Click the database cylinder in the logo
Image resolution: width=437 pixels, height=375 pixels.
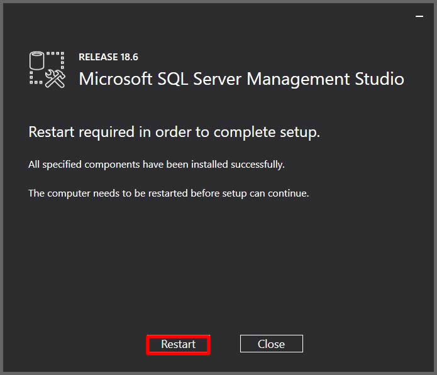coord(38,62)
